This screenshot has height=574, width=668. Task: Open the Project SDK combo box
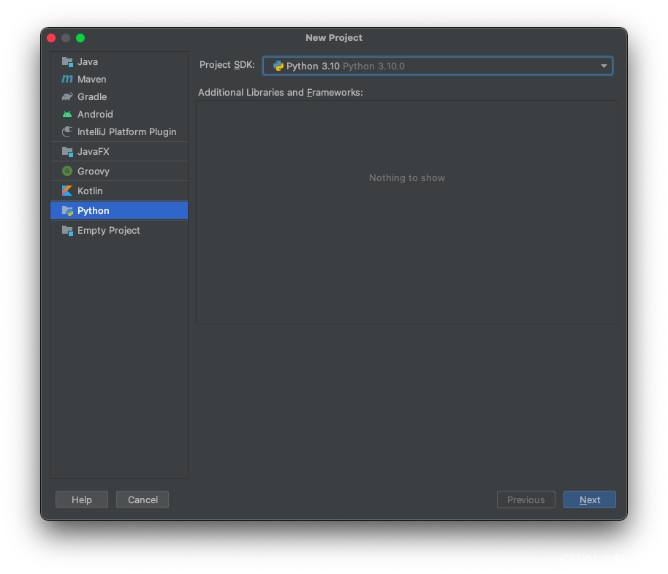point(438,66)
